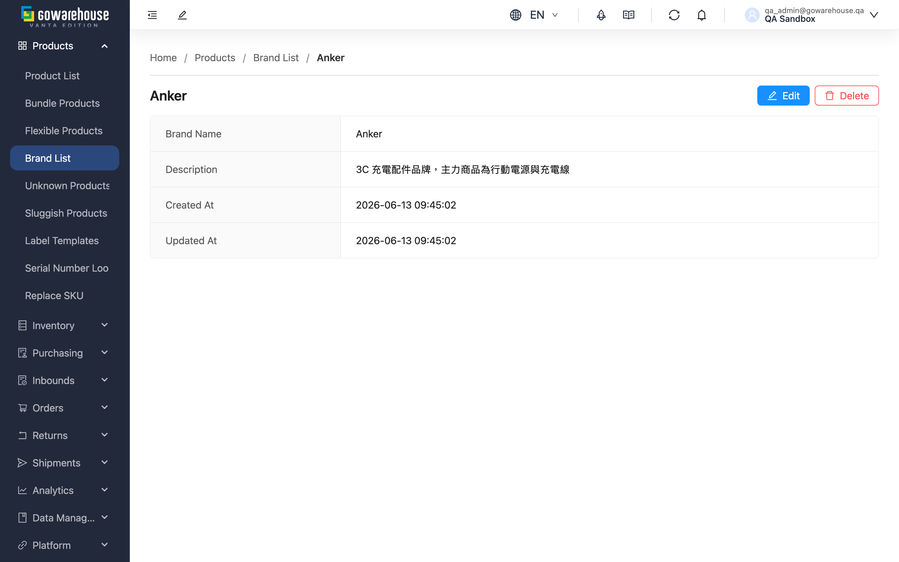The height and width of the screenshot is (562, 899).
Task: Click the Delete button for Anker
Action: tap(847, 96)
